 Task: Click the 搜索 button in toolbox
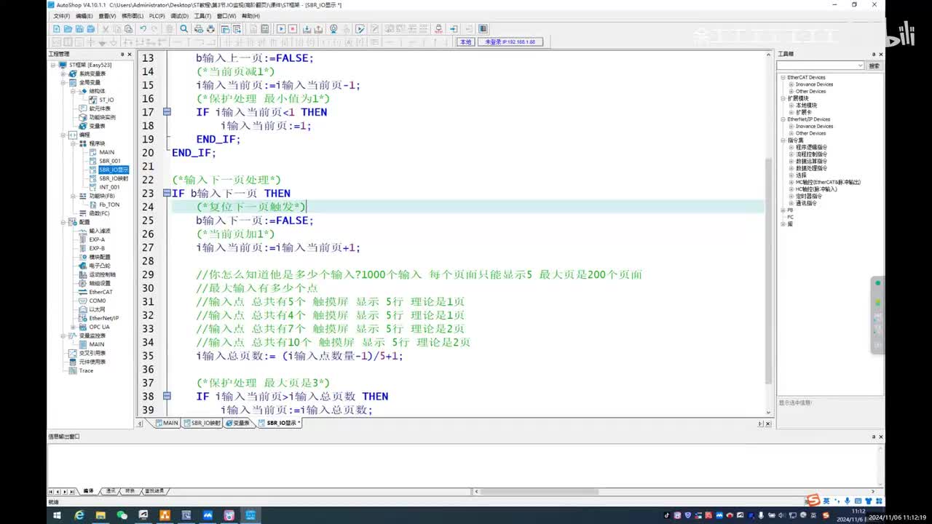[x=874, y=65]
